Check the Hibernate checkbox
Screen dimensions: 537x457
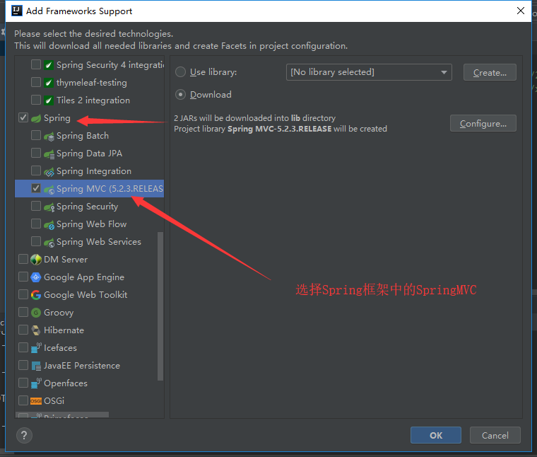[x=23, y=330]
